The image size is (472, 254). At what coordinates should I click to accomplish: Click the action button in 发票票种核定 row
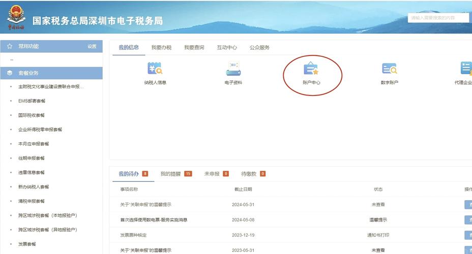tap(468, 235)
